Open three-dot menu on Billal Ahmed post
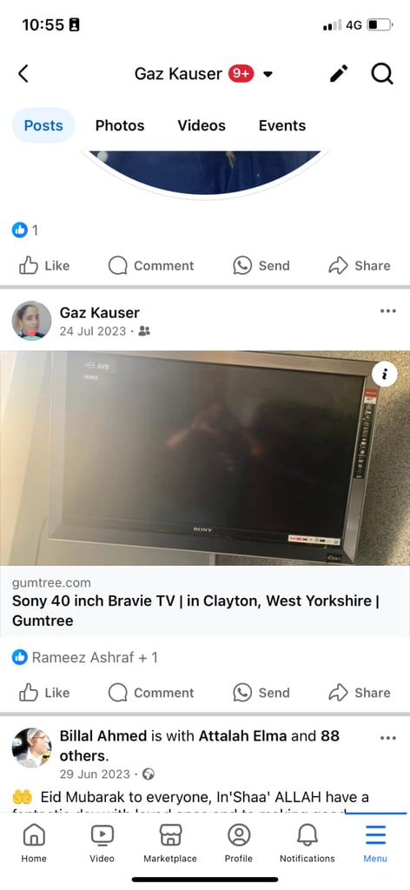410x890 pixels. point(388,738)
